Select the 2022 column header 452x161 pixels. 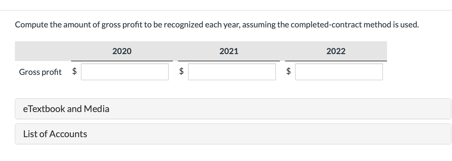[336, 51]
